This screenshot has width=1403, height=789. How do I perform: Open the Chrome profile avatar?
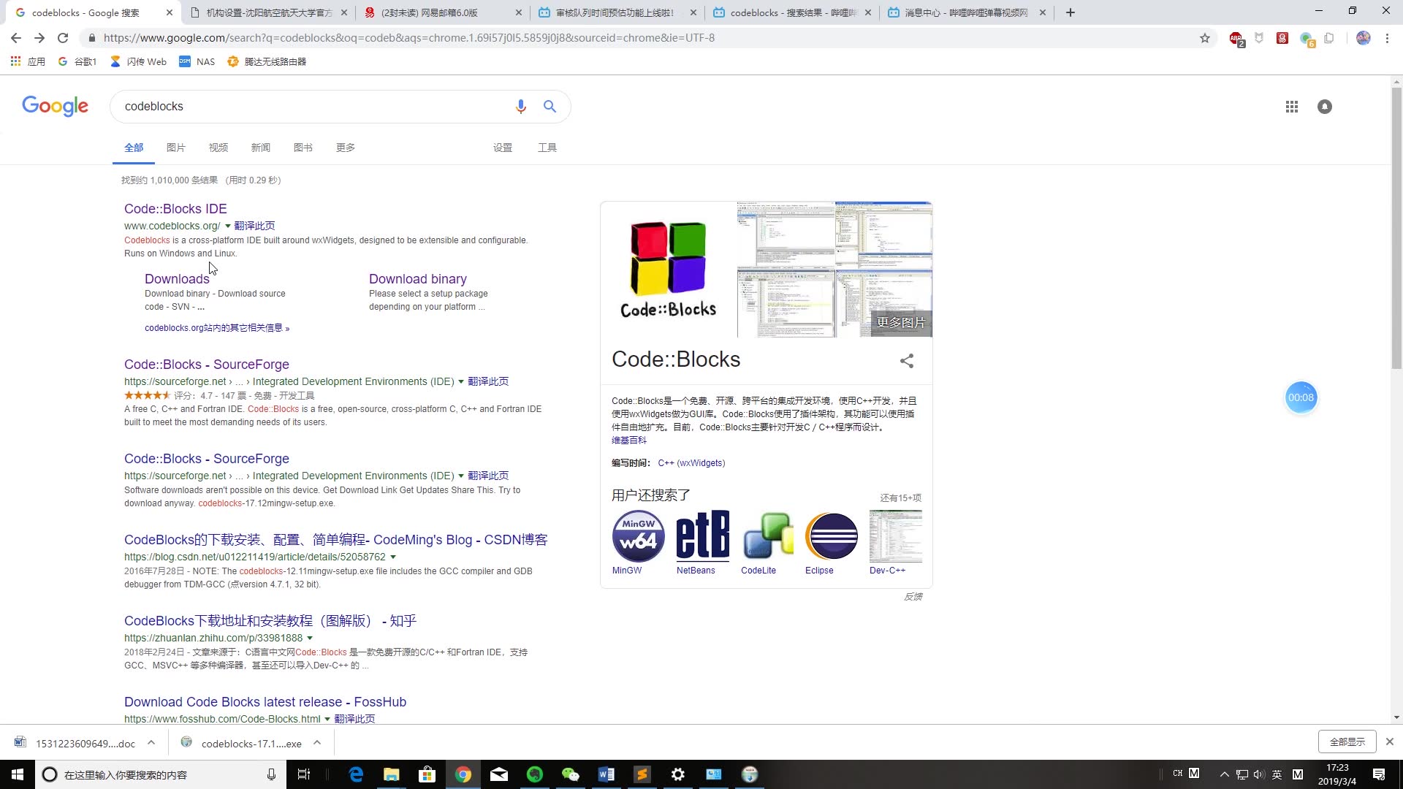tap(1363, 37)
